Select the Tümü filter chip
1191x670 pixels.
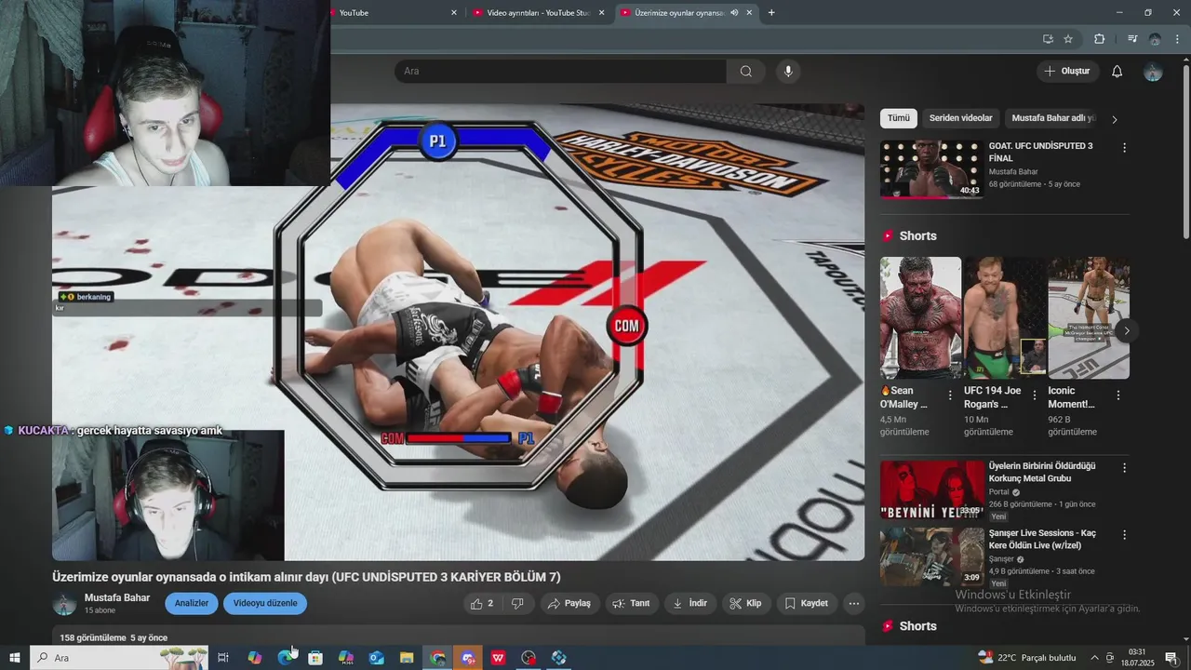point(899,118)
